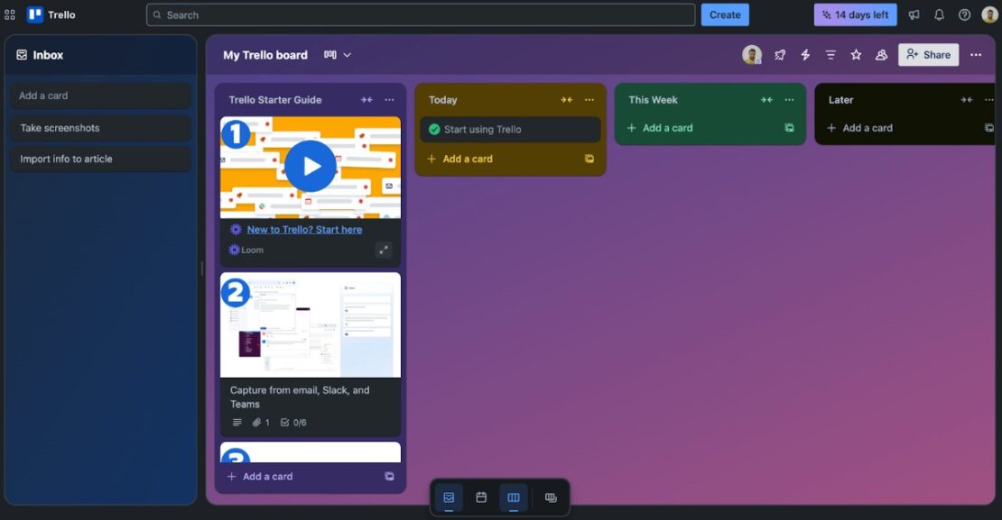Expand the Loom preview with expand icon
The image size is (1002, 520).
(x=384, y=251)
